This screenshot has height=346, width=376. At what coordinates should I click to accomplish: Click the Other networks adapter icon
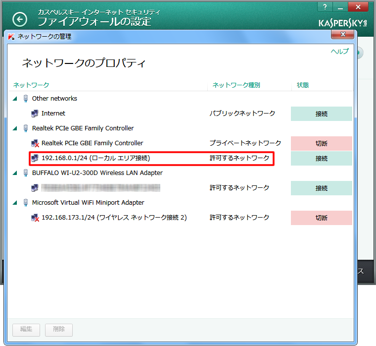26,99
